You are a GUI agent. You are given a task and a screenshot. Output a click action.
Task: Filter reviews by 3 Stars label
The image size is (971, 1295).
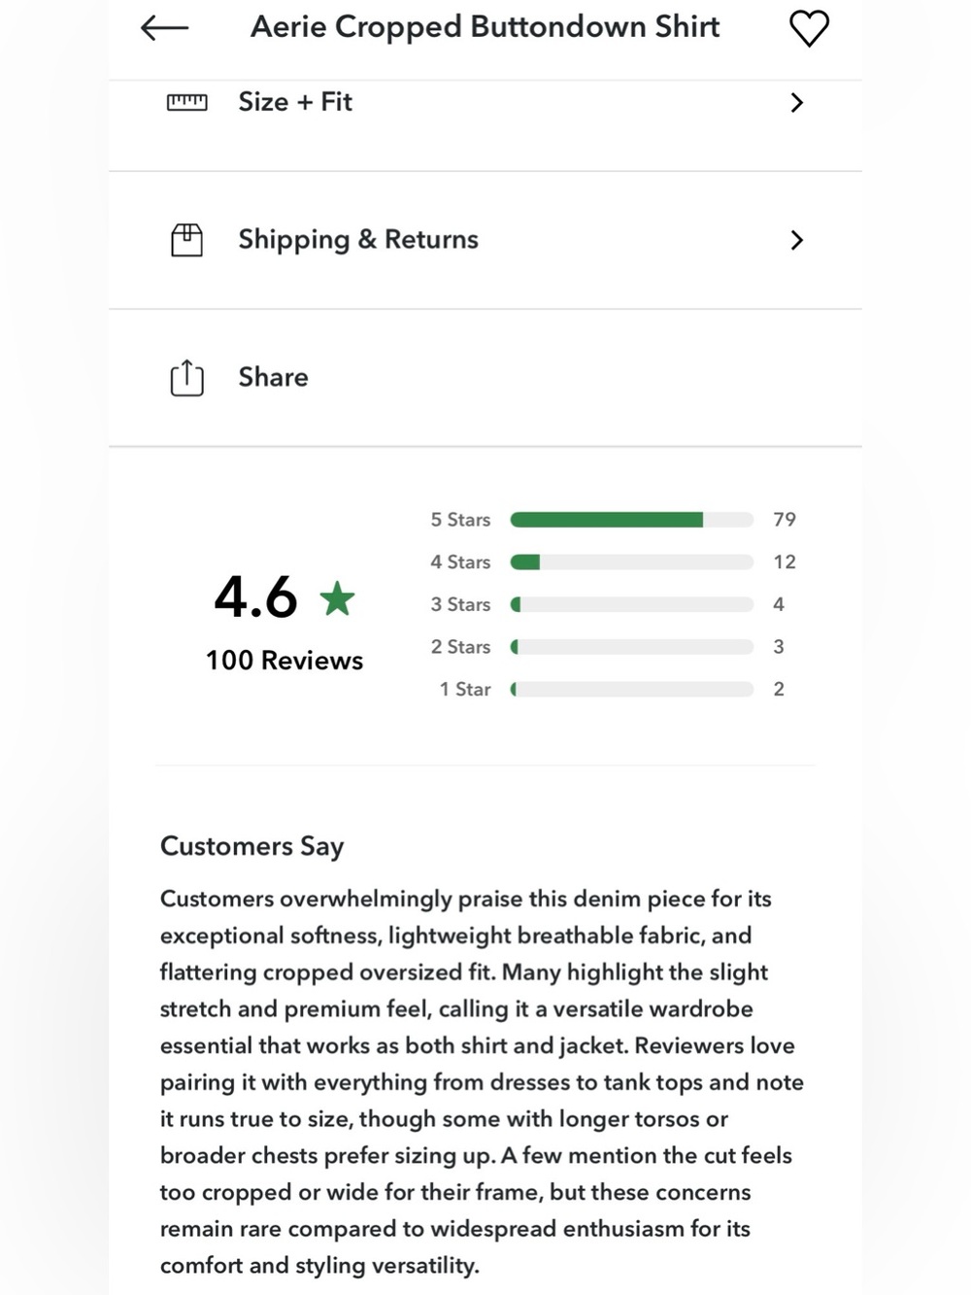460,604
